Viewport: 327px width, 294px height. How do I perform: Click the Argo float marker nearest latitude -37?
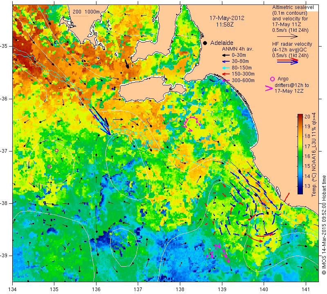[56, 150]
